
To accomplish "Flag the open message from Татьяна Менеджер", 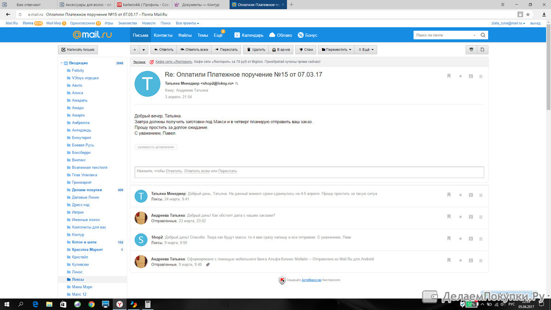I will pos(449,76).
